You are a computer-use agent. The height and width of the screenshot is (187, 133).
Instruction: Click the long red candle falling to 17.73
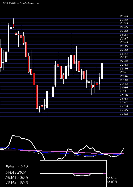coord(37,97)
